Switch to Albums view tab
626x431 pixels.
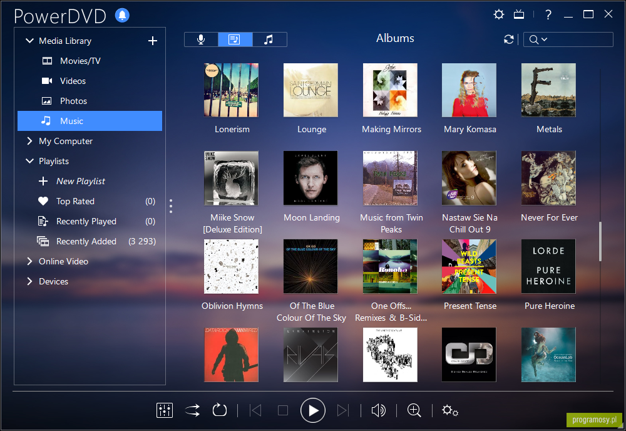(x=235, y=39)
